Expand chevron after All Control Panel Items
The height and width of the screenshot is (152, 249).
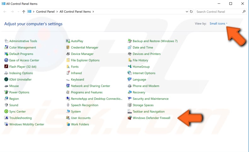pos(93,12)
